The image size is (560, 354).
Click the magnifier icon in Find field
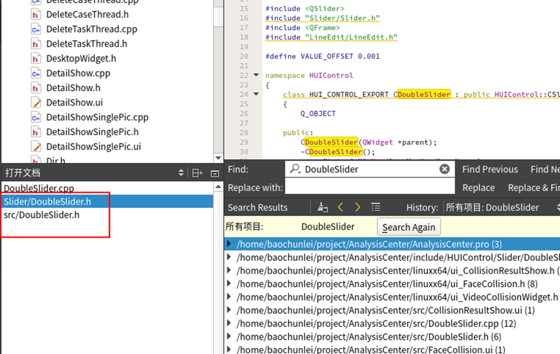[295, 169]
